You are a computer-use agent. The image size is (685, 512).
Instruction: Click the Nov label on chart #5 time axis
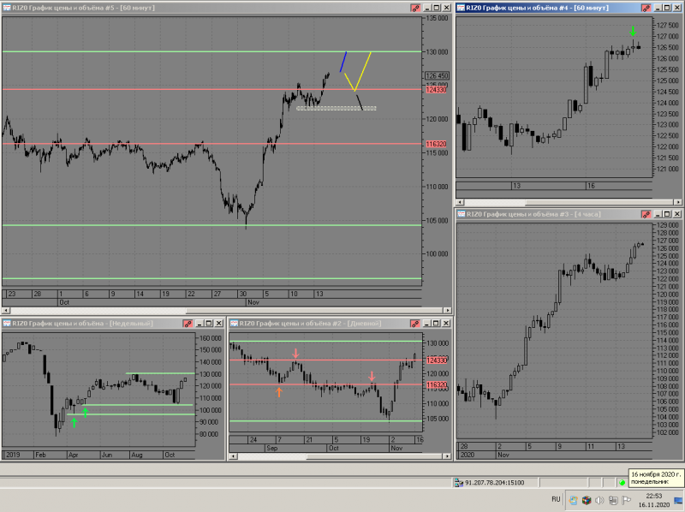point(253,302)
